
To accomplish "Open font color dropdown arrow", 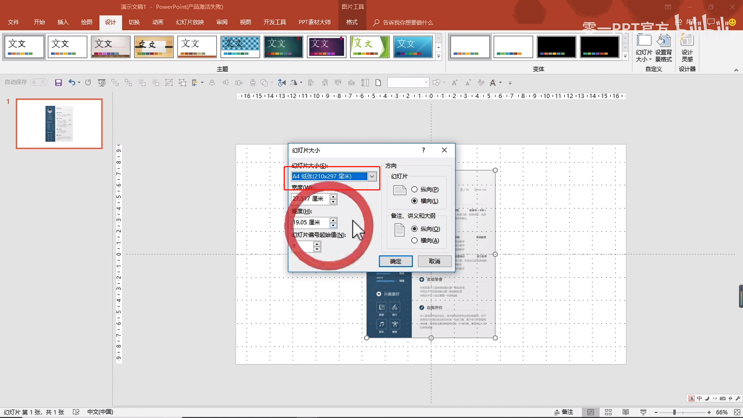I will point(500,82).
